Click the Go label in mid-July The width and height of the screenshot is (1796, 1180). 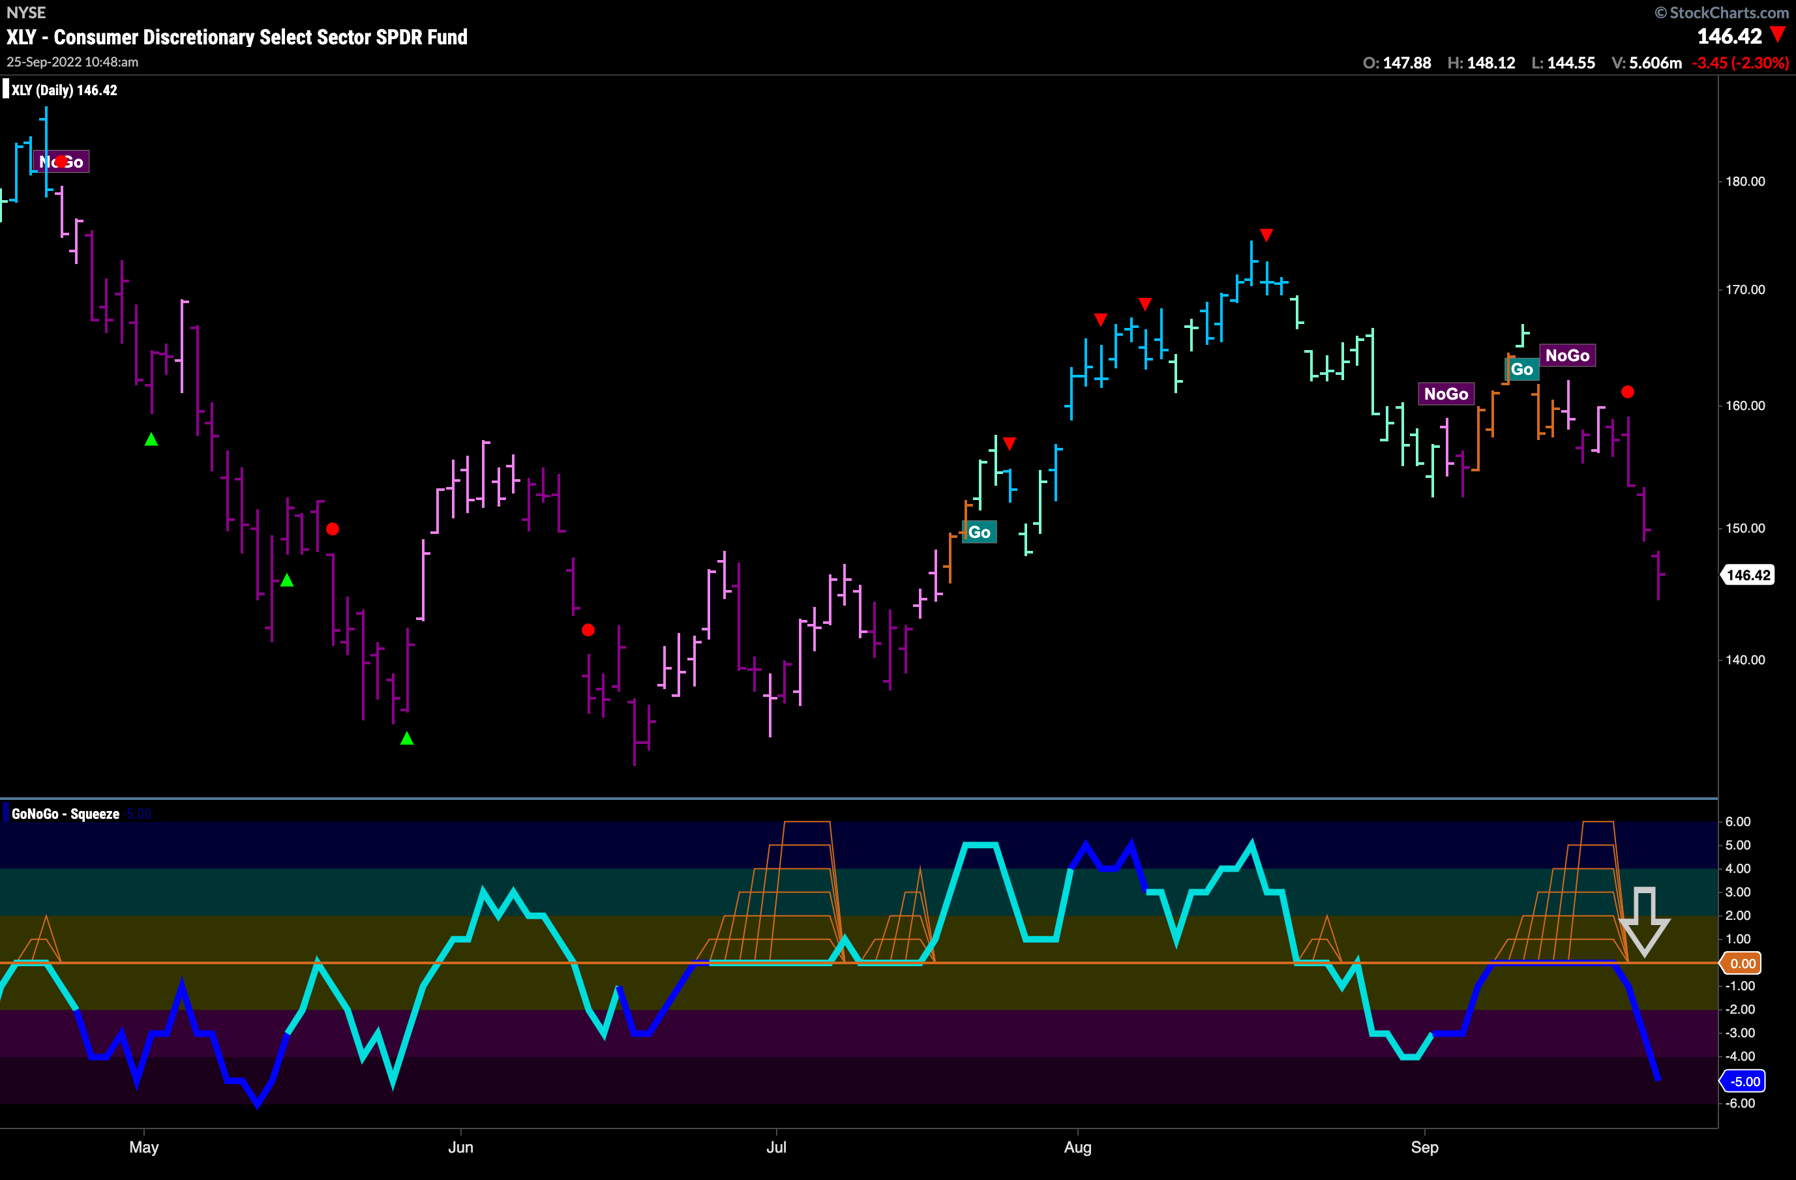[x=980, y=532]
